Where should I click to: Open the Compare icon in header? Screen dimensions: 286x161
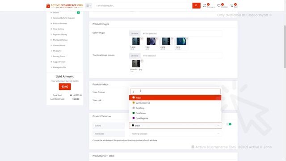tap(205, 6)
